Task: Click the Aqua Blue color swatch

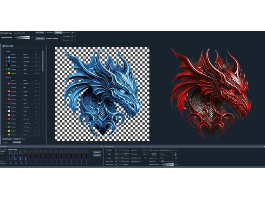Action: 9,57
